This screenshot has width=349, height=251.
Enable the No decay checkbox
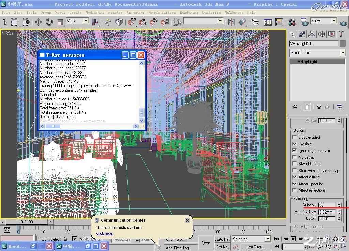(x=294, y=157)
